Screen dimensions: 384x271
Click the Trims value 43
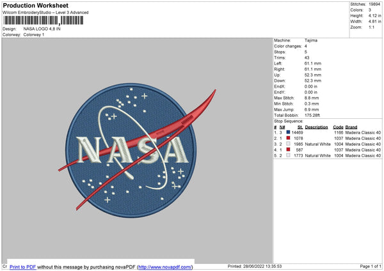(307, 58)
